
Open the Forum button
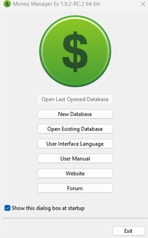(x=75, y=188)
